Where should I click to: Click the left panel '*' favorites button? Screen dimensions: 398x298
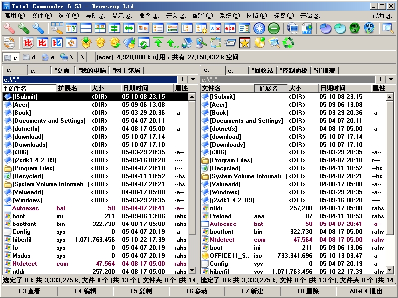point(182,79)
